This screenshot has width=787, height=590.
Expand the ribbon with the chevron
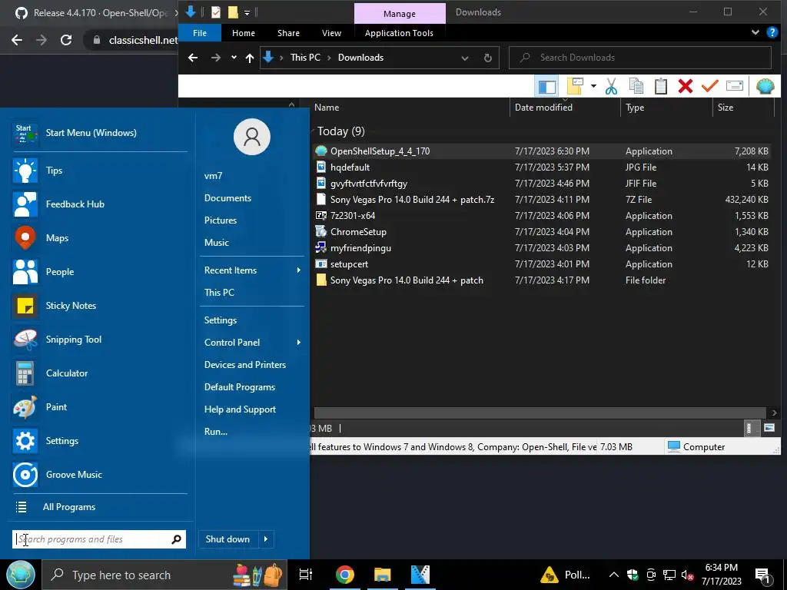[755, 32]
